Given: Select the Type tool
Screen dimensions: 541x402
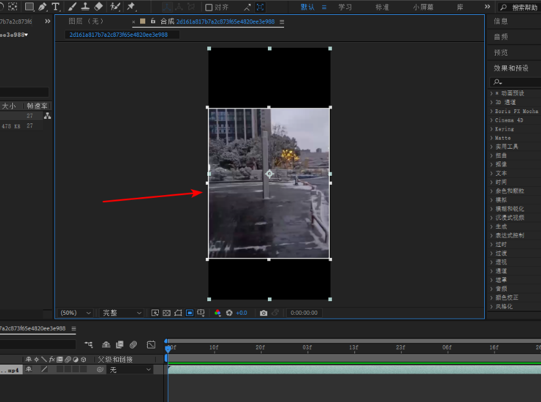Looking at the screenshot, I should [56, 6].
